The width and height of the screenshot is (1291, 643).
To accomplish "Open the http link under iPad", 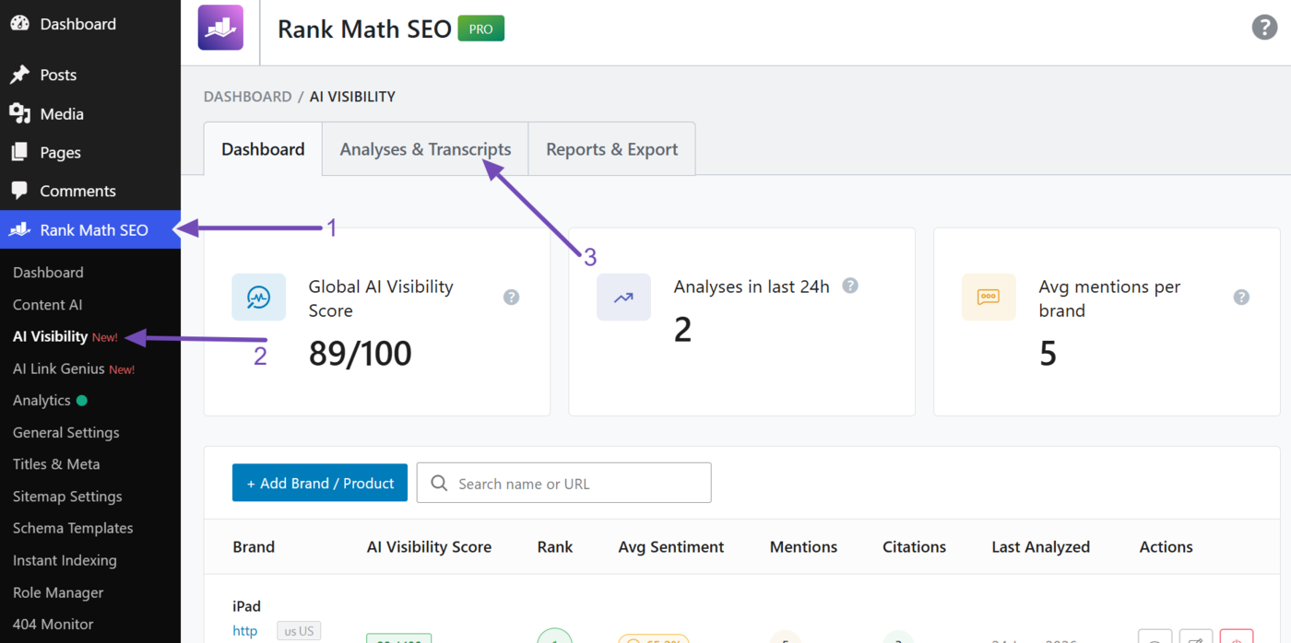I will [x=244, y=631].
